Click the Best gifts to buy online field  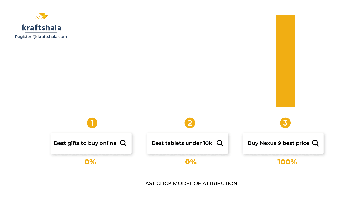(x=91, y=143)
